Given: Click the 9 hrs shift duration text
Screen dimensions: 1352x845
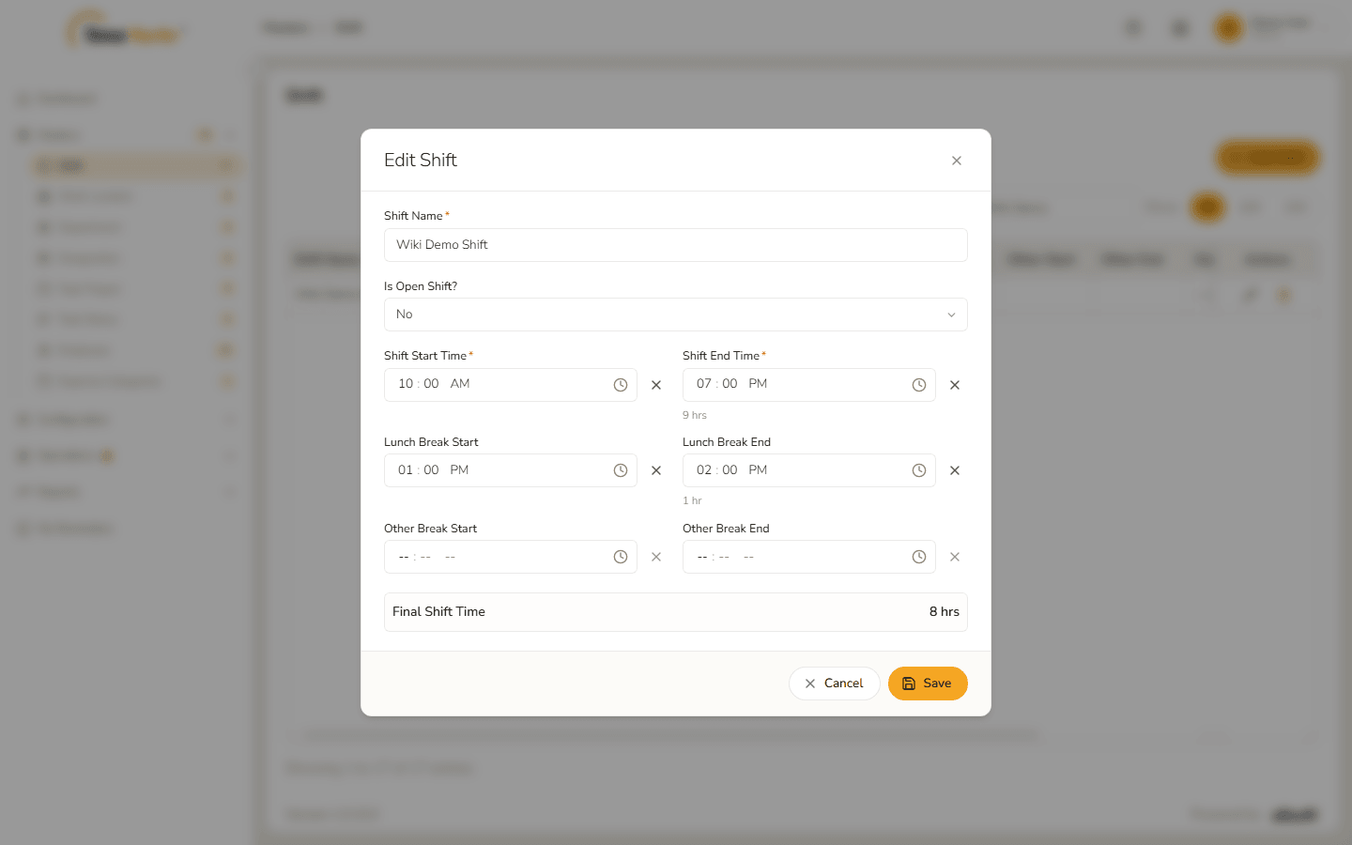Looking at the screenshot, I should [x=695, y=415].
